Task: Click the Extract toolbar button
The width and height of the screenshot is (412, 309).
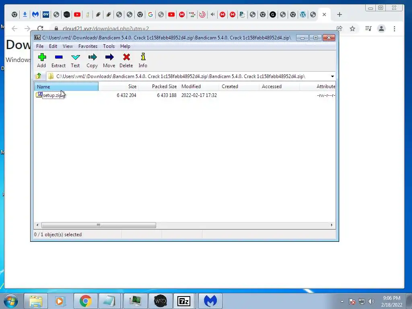Action: [x=58, y=61]
